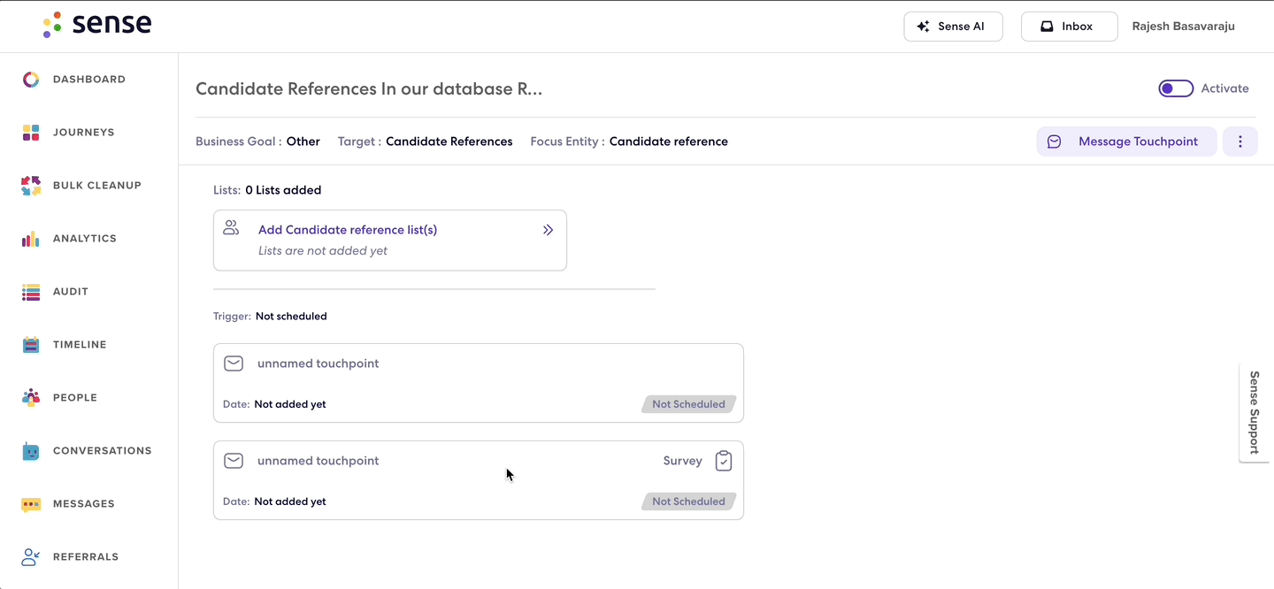Open the Conversations bot icon
Viewport: 1274px width, 589px height.
tap(31, 451)
